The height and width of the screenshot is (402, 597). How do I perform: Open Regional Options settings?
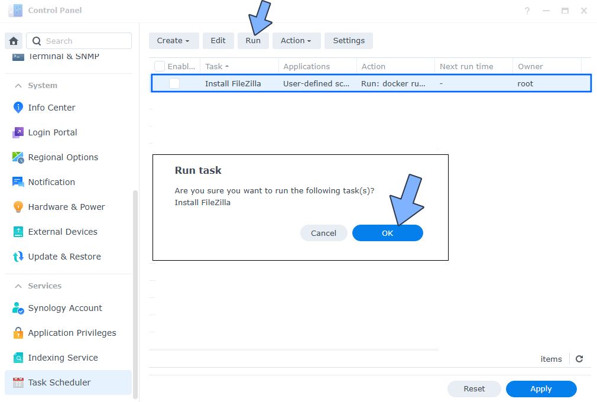pos(63,157)
